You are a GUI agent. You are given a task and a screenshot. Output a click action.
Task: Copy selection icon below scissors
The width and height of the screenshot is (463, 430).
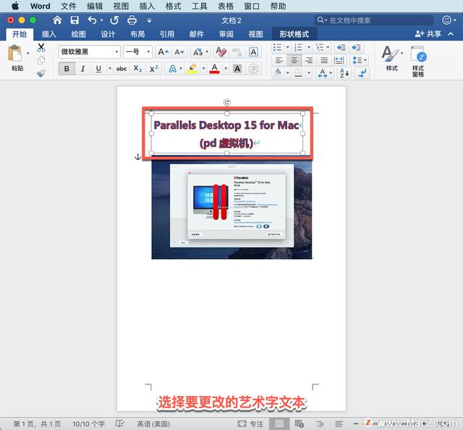[x=41, y=60]
